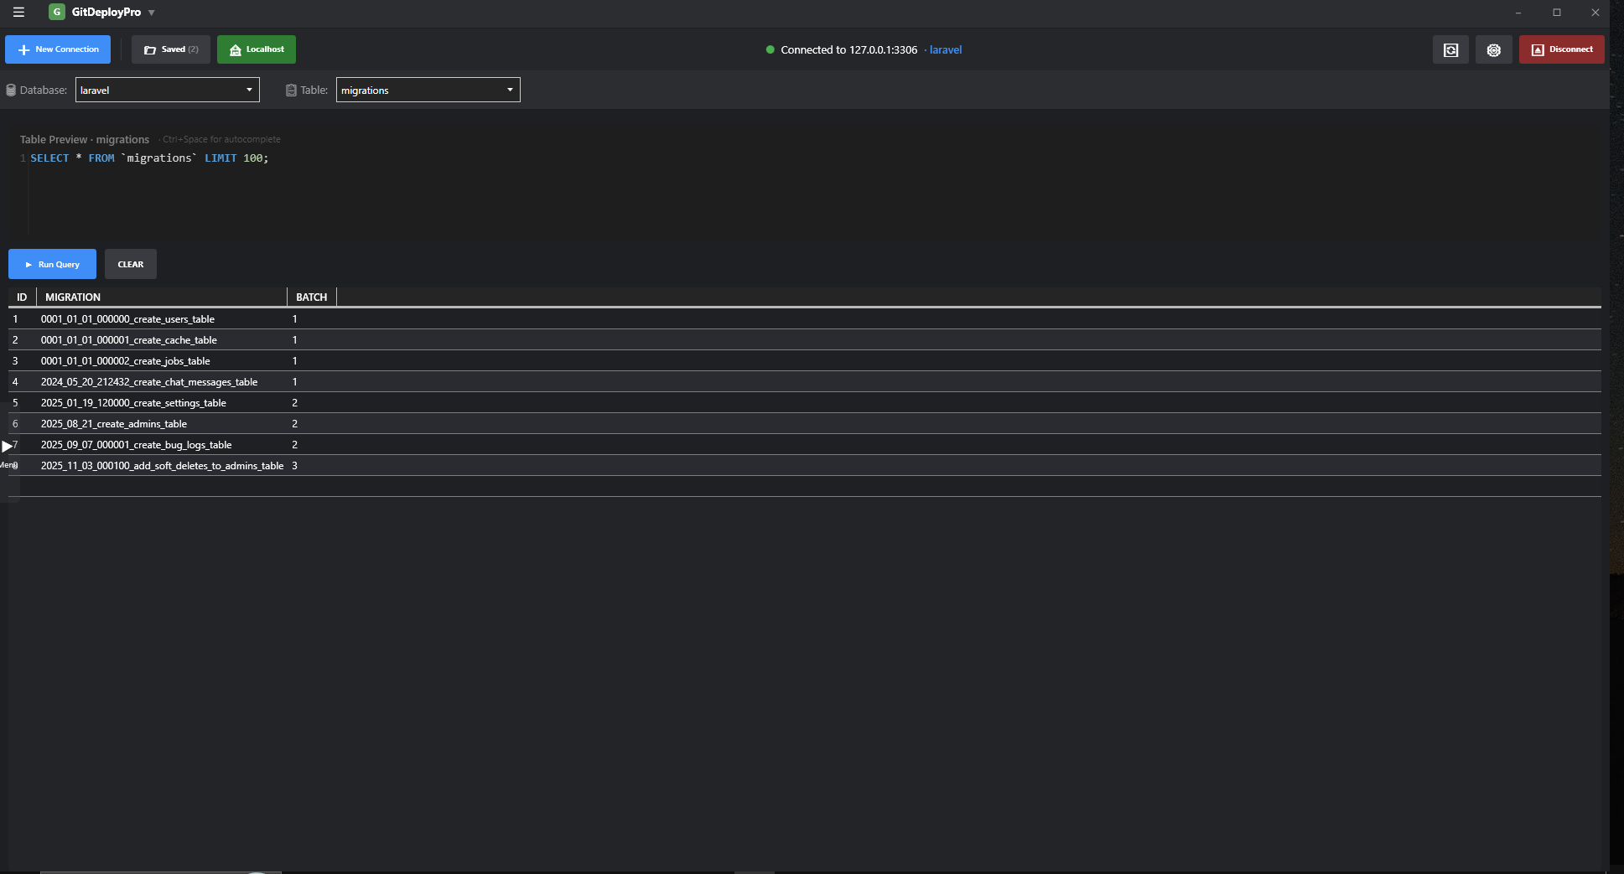
Task: Click the green GitDeployPro logo icon
Action: coord(56,12)
